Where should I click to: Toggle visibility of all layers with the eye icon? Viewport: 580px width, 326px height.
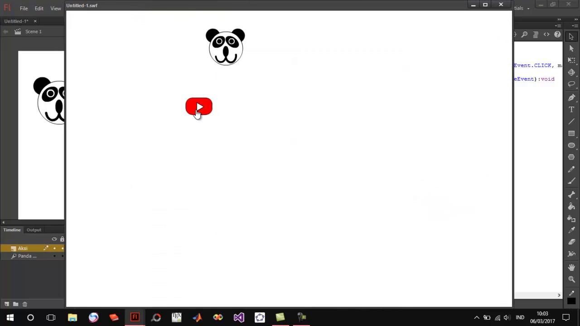(x=54, y=239)
